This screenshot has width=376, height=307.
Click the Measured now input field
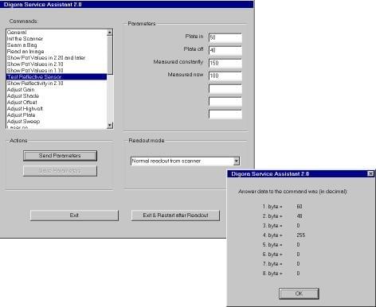click(x=225, y=76)
